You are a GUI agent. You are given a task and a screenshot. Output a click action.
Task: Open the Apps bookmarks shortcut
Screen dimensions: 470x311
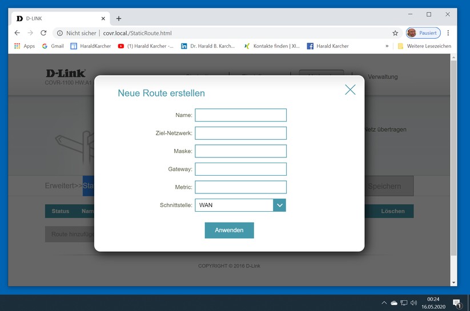pos(25,46)
